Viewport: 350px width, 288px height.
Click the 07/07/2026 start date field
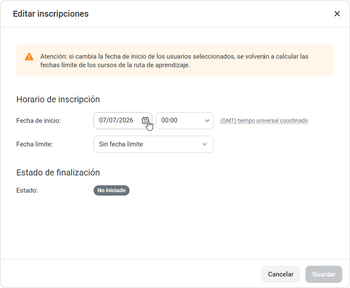click(x=123, y=121)
